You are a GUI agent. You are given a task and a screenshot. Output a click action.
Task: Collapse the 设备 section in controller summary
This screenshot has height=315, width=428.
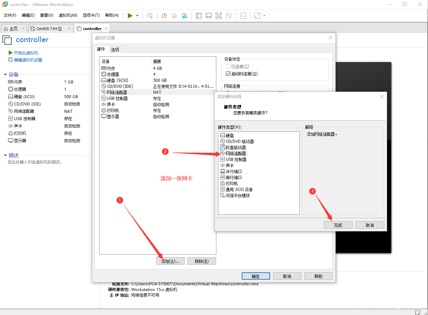tap(5, 74)
